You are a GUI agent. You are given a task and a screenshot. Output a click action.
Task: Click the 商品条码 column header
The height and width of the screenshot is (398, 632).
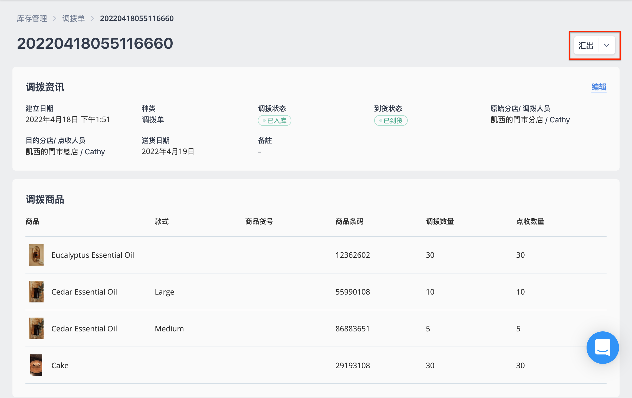[x=350, y=221]
